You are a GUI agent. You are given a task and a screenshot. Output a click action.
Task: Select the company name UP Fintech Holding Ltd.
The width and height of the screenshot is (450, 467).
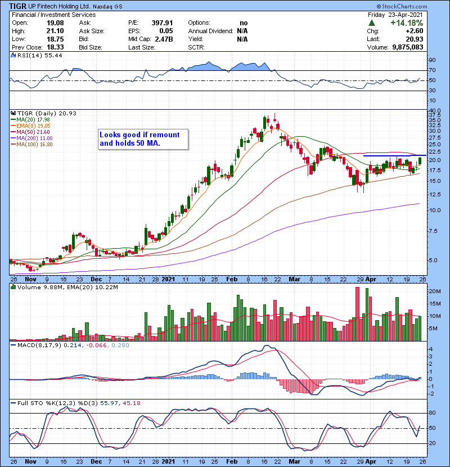click(59, 6)
